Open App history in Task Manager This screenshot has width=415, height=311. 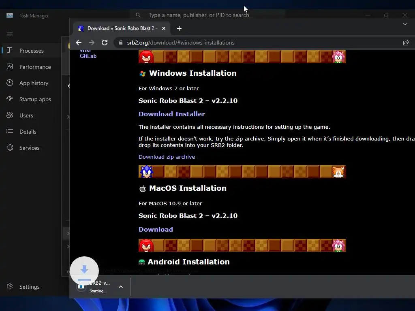(31, 83)
